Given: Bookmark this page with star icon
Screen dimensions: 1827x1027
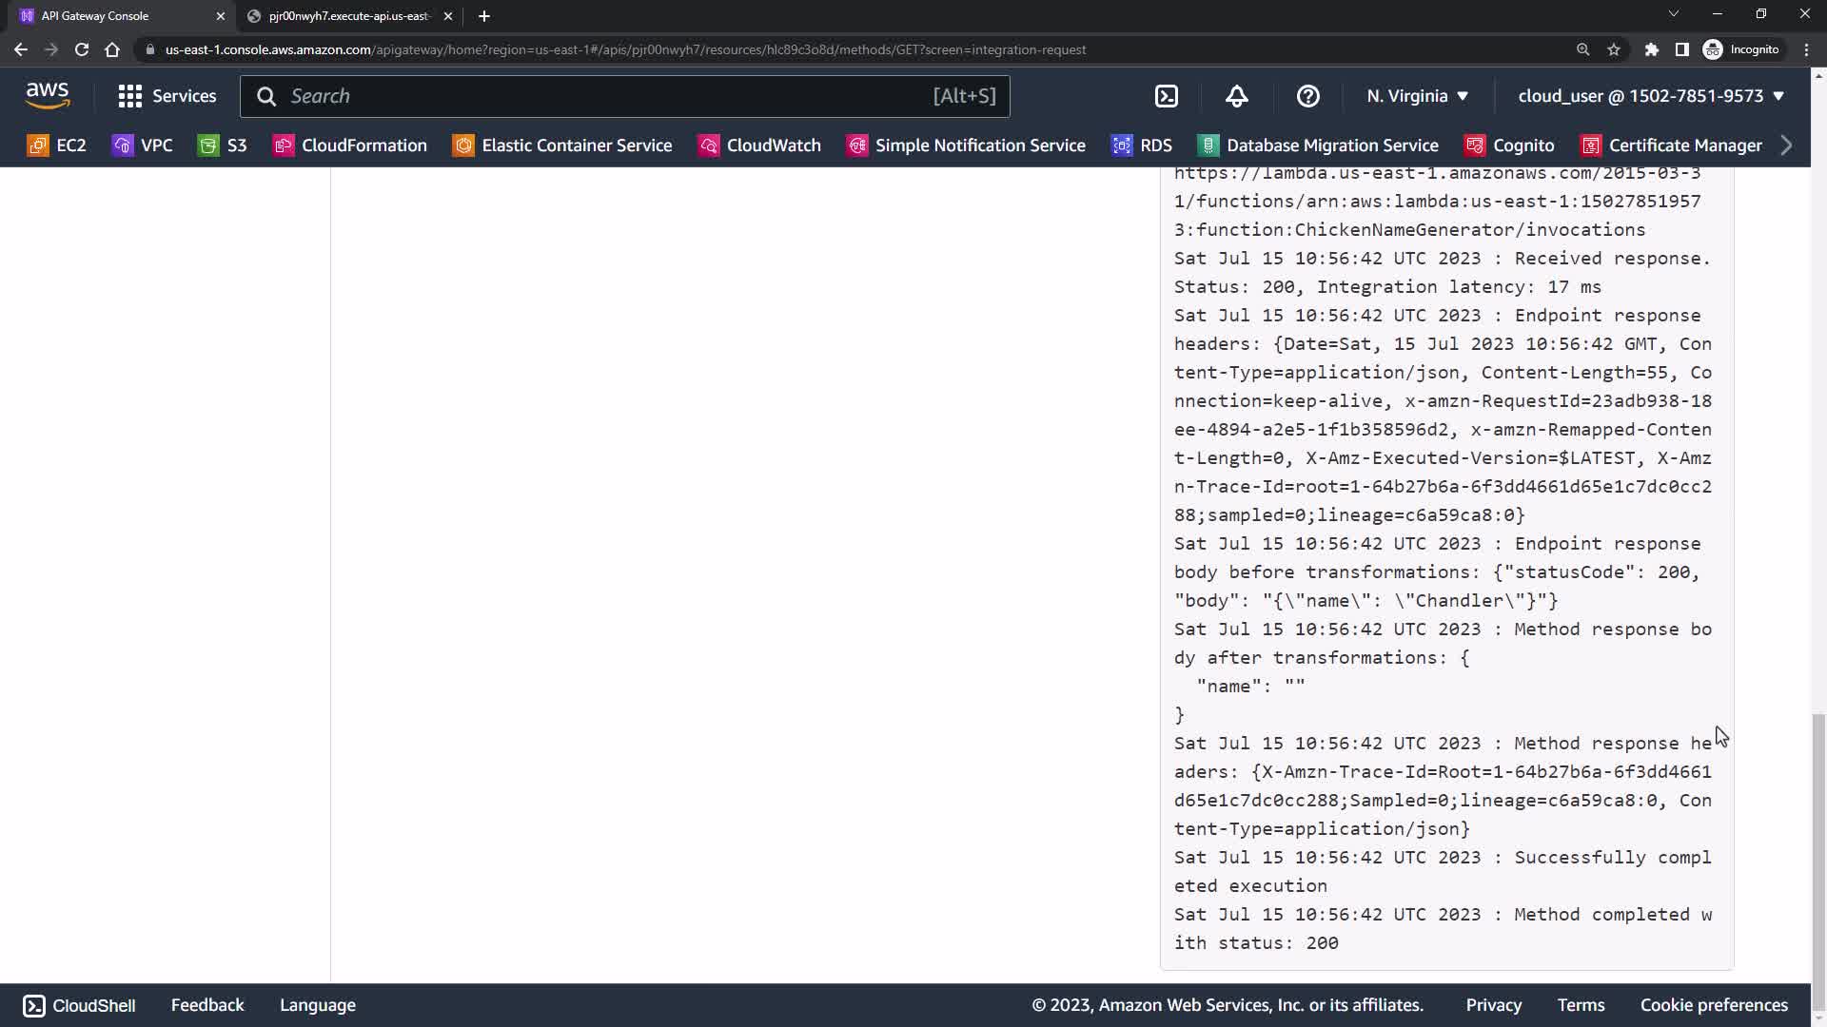Looking at the screenshot, I should click(1614, 49).
